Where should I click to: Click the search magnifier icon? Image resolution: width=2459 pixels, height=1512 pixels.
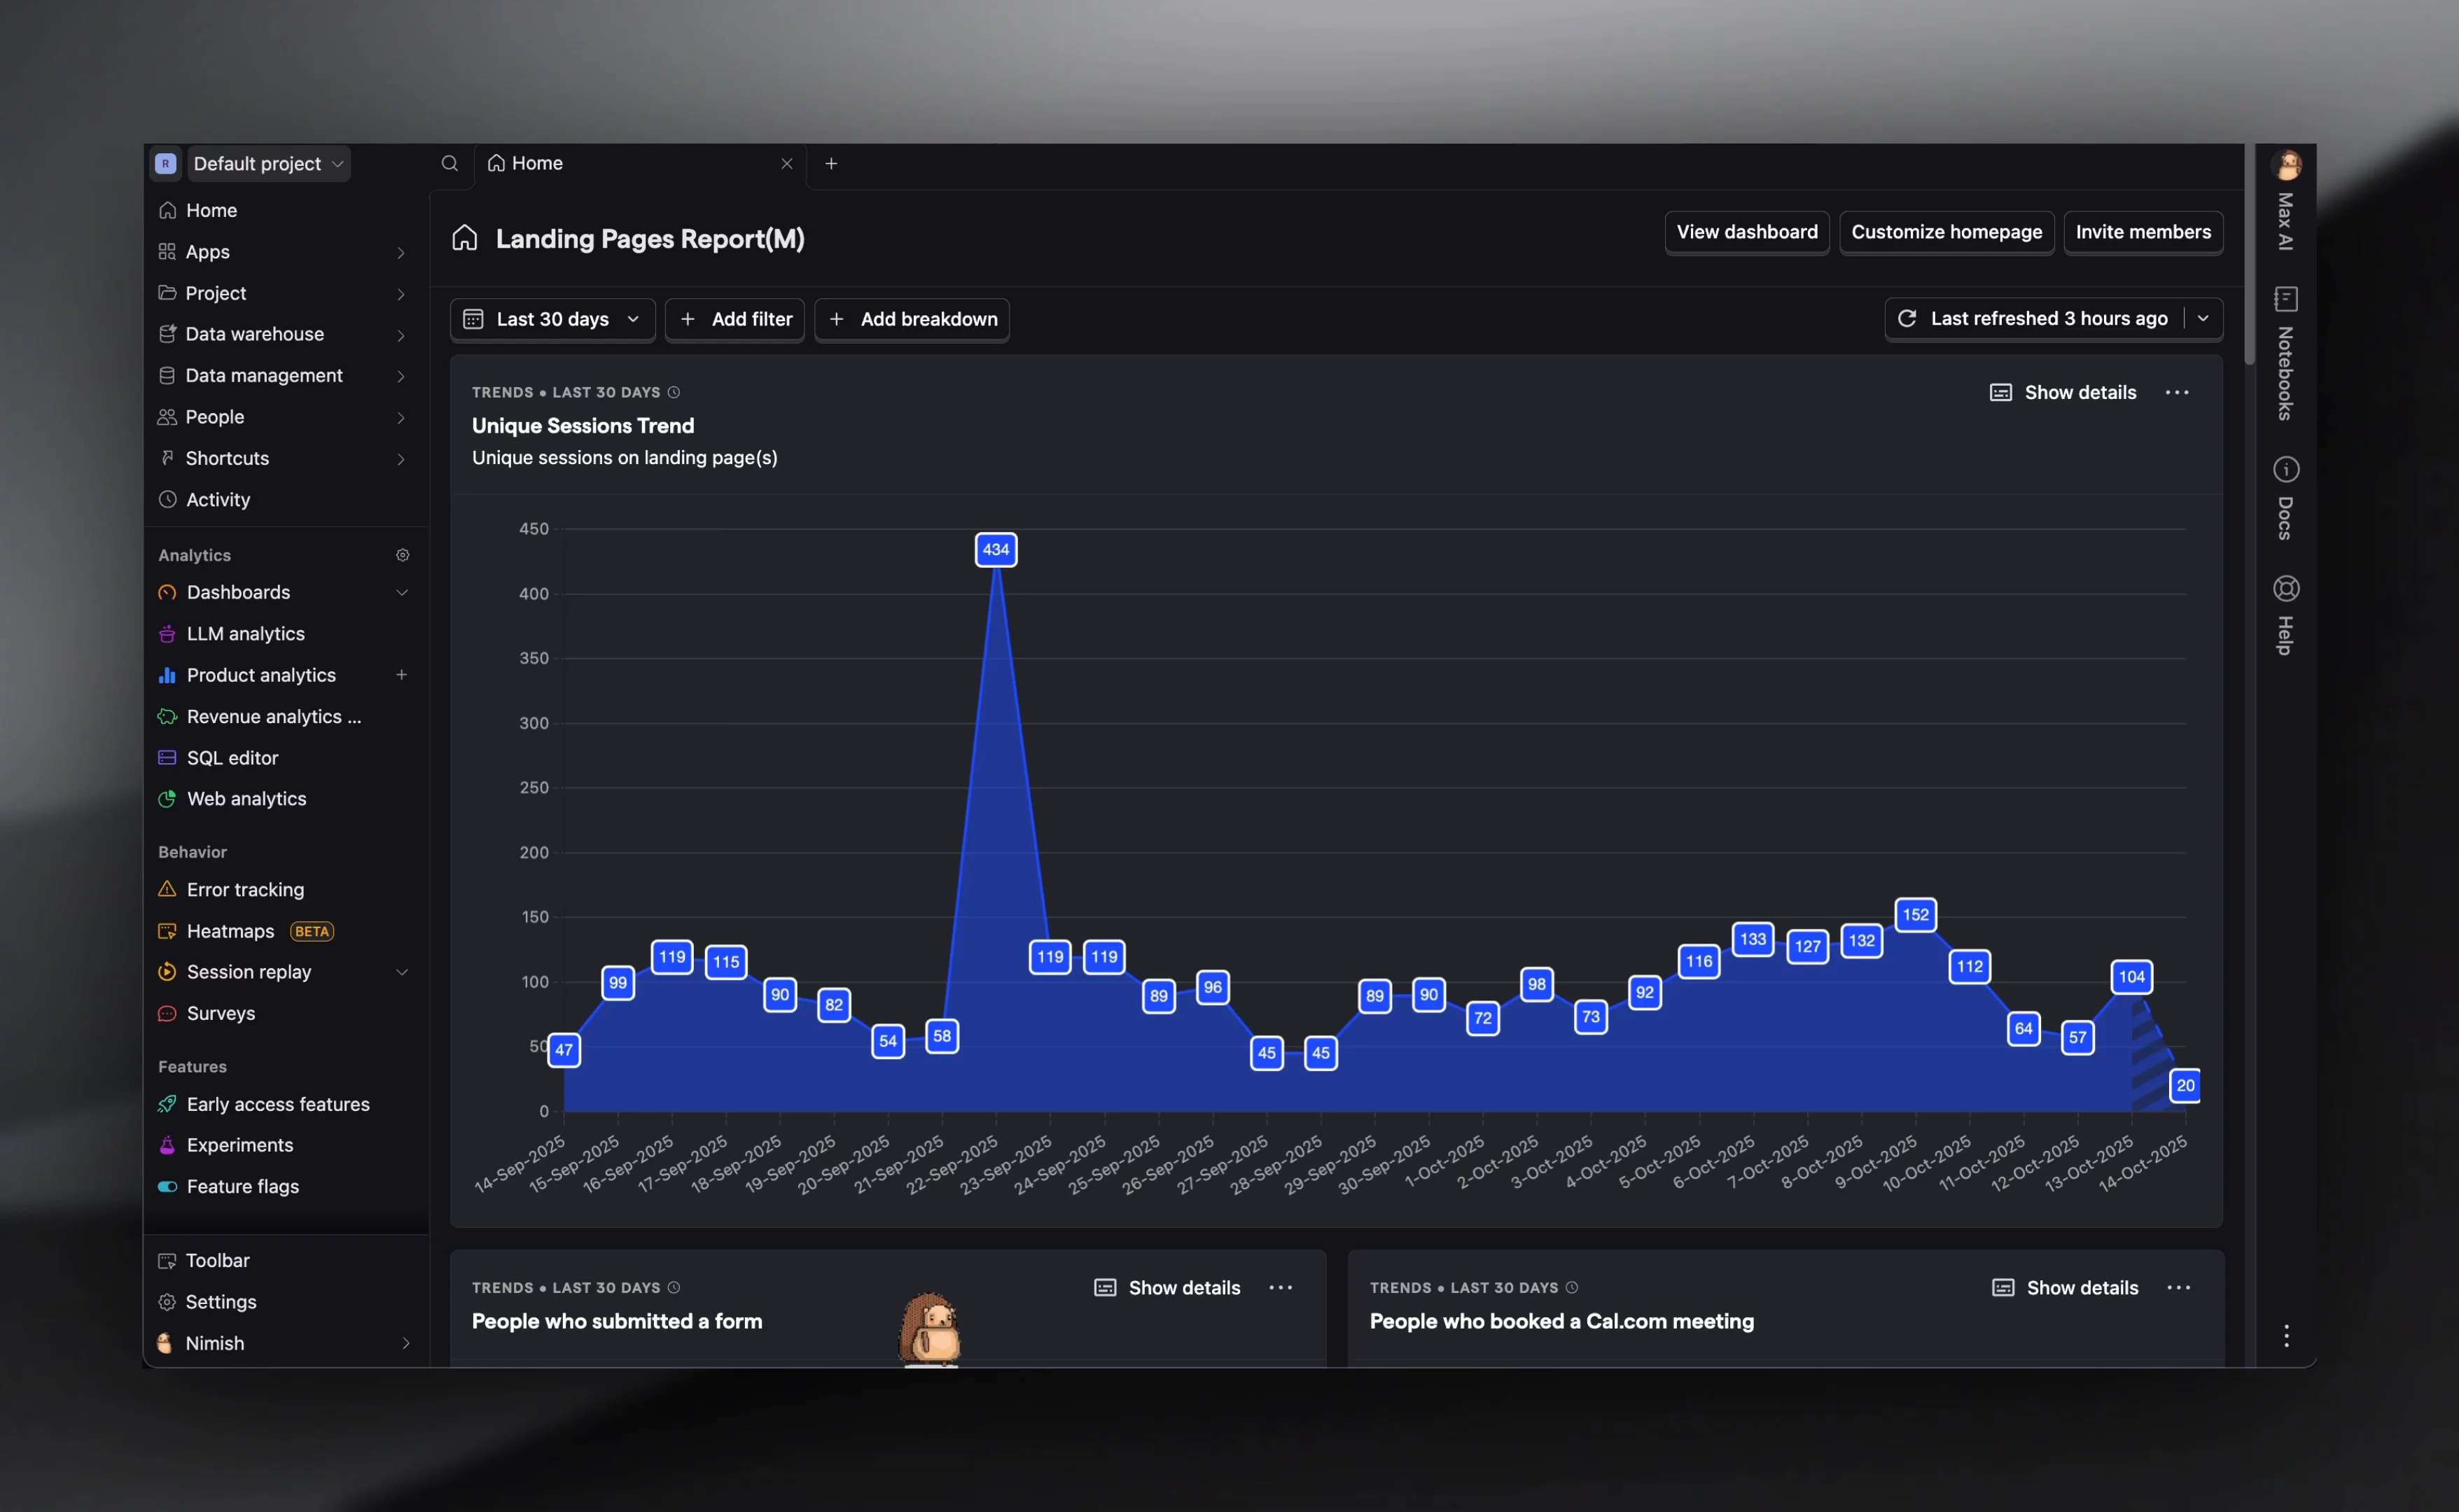tap(449, 163)
